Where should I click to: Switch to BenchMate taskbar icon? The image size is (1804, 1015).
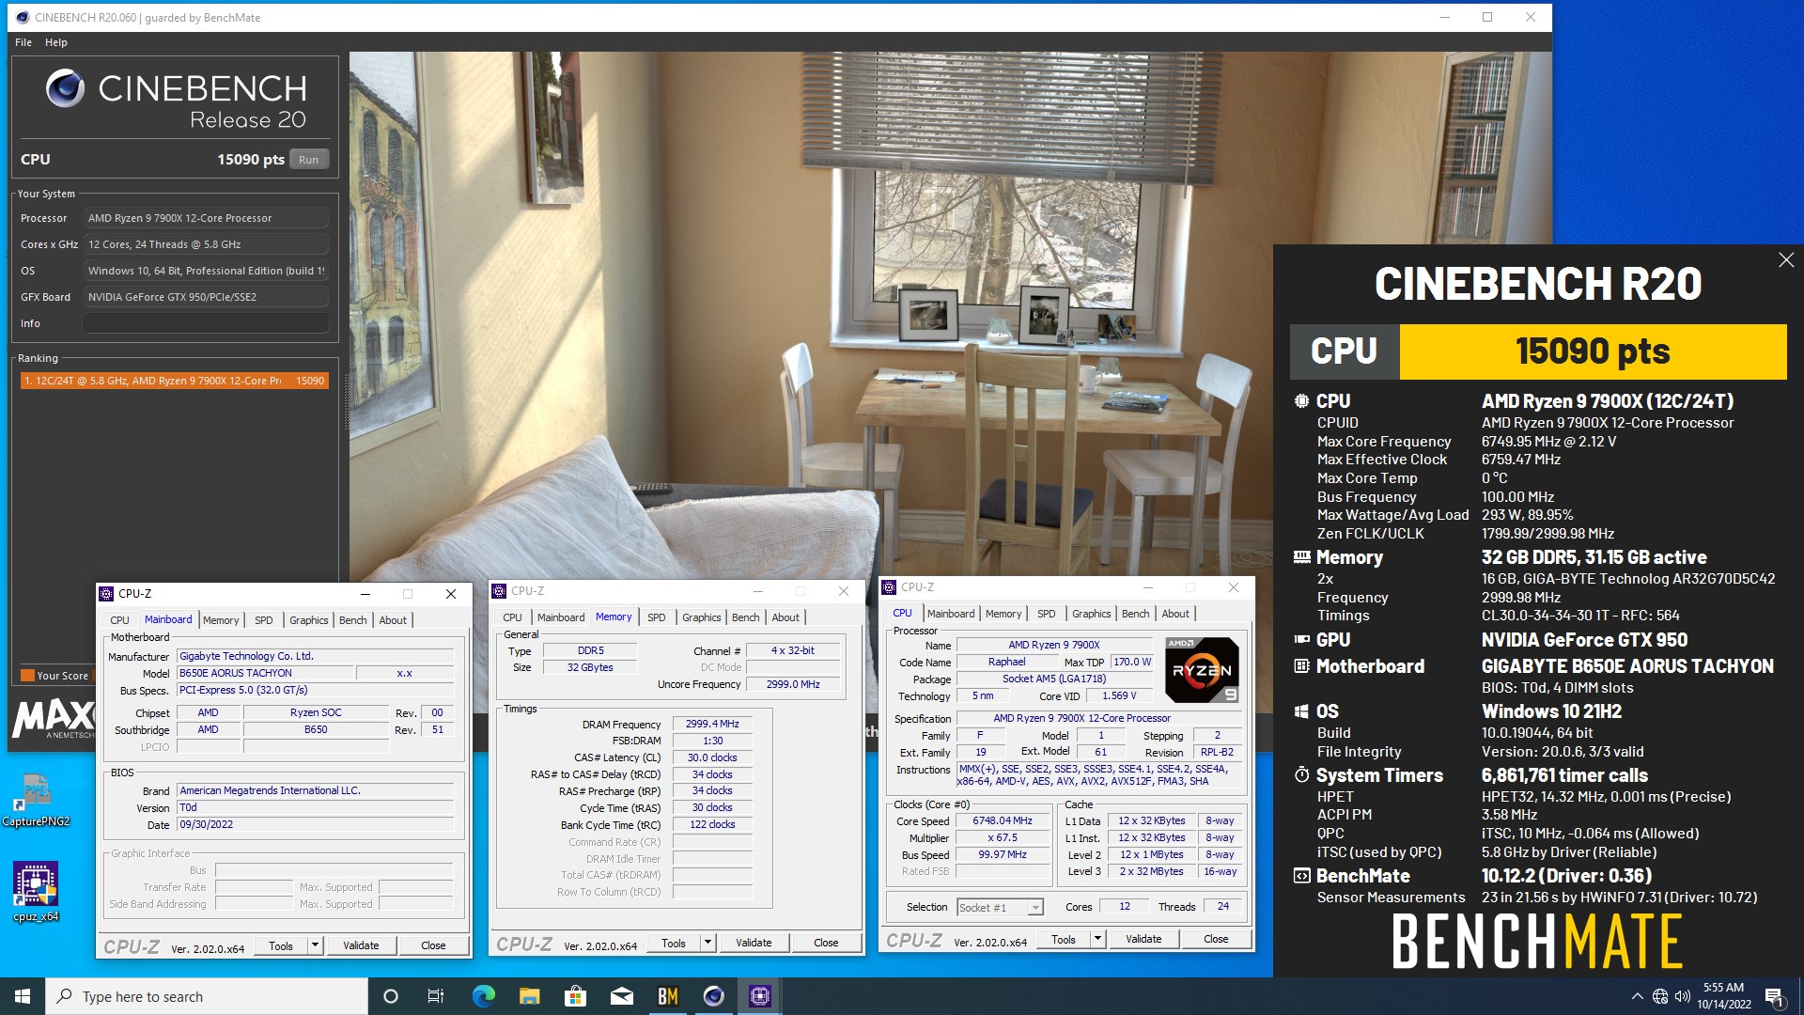coord(668,996)
